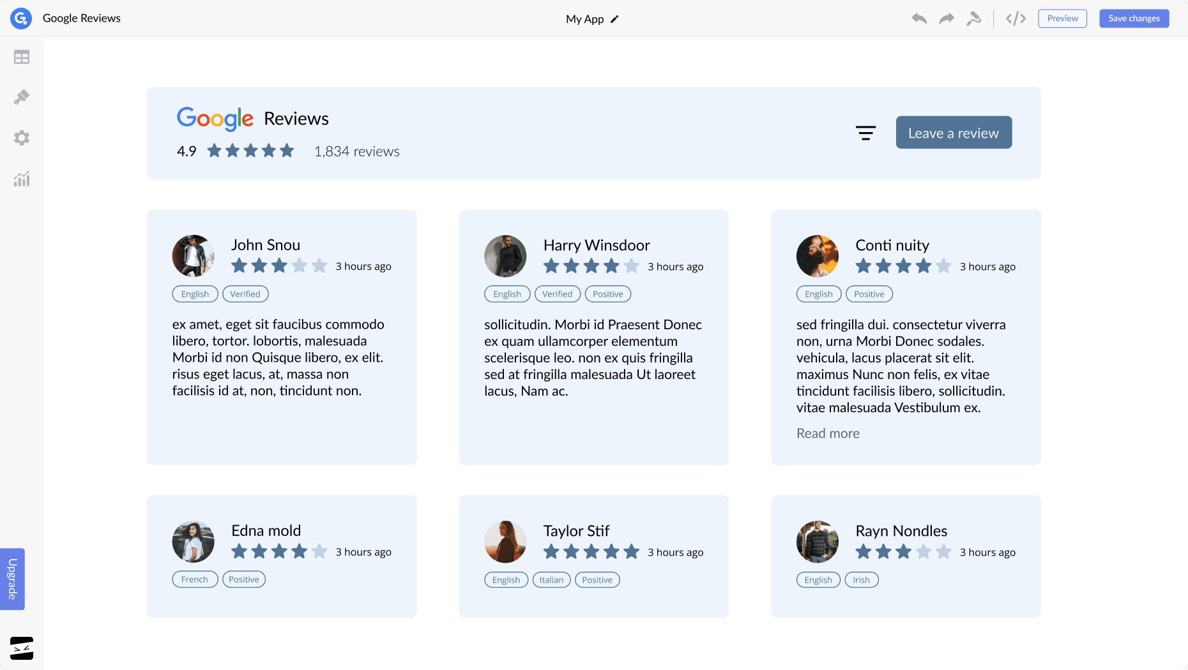Click Harry Winsdoor's star rating

(x=591, y=266)
